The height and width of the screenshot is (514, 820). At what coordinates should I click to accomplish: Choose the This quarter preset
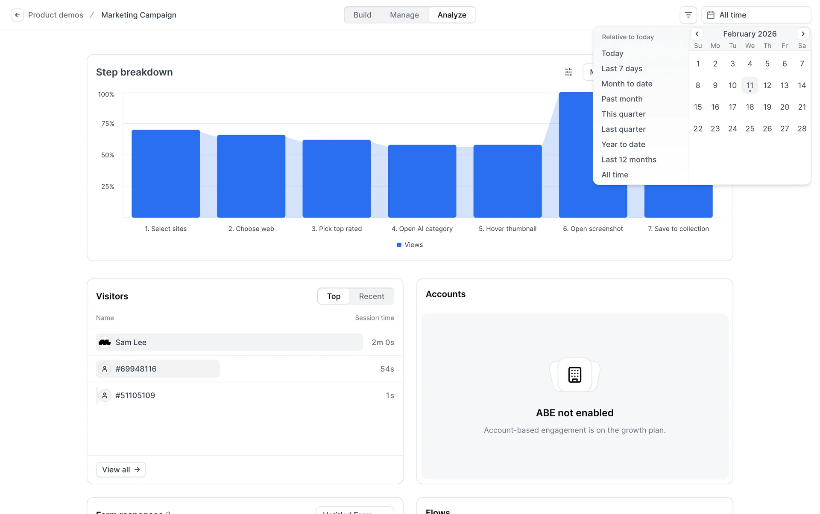click(x=623, y=114)
